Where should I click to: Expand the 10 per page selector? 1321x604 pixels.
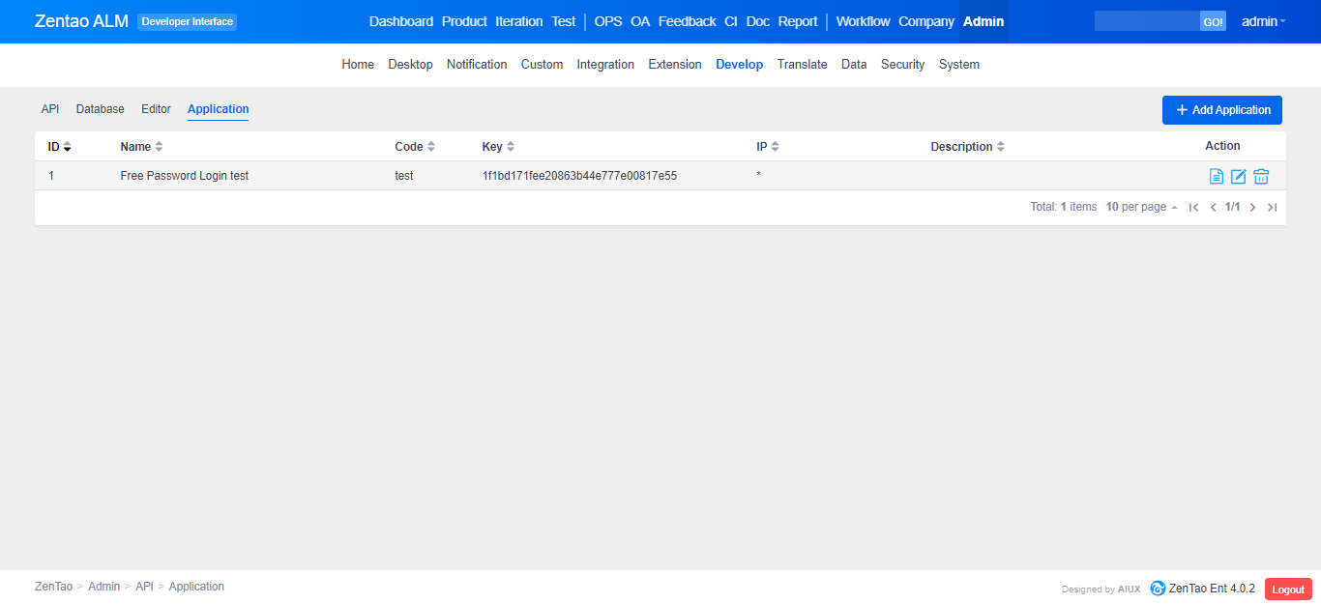point(1141,207)
